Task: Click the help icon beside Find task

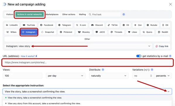Action: [124, 14]
